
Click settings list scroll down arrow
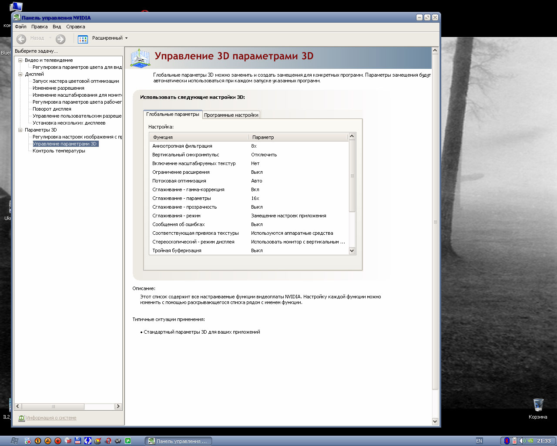pos(352,251)
